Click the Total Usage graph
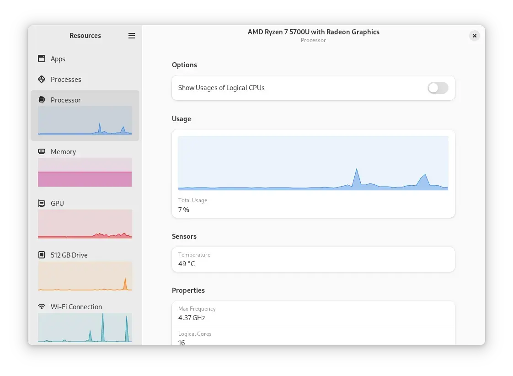The width and height of the screenshot is (513, 376). pyautogui.click(x=313, y=163)
